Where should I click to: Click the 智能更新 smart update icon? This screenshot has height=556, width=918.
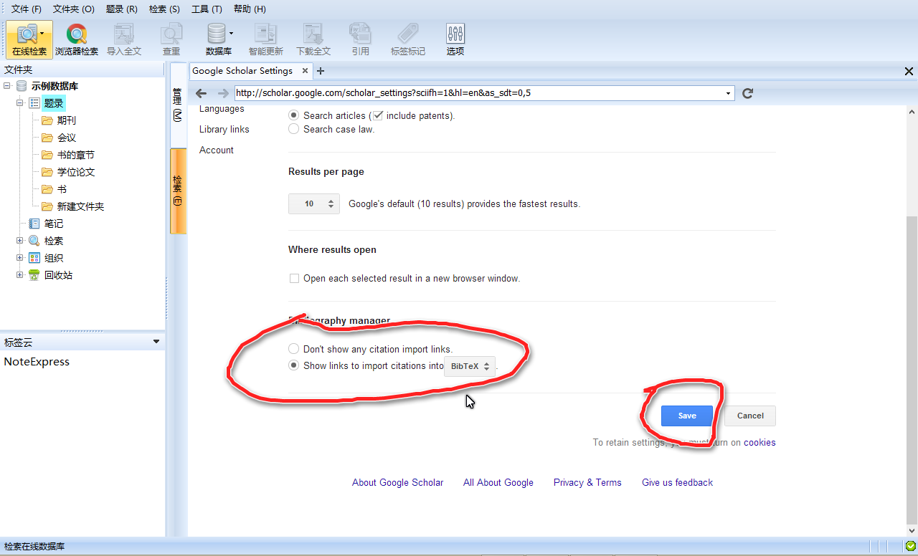tap(266, 39)
